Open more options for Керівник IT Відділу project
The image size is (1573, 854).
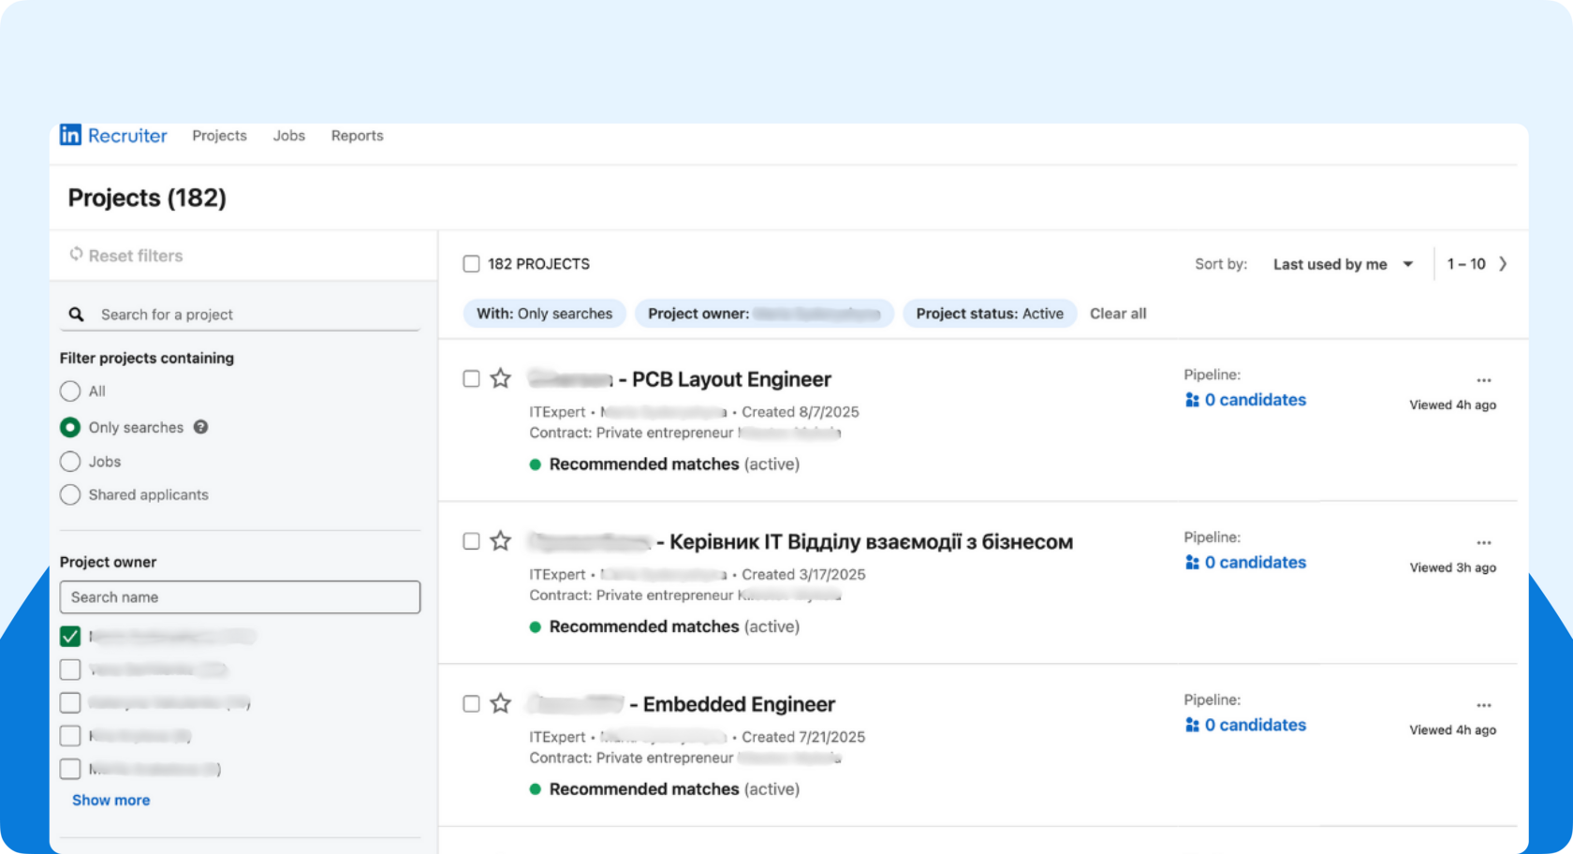[x=1484, y=543]
